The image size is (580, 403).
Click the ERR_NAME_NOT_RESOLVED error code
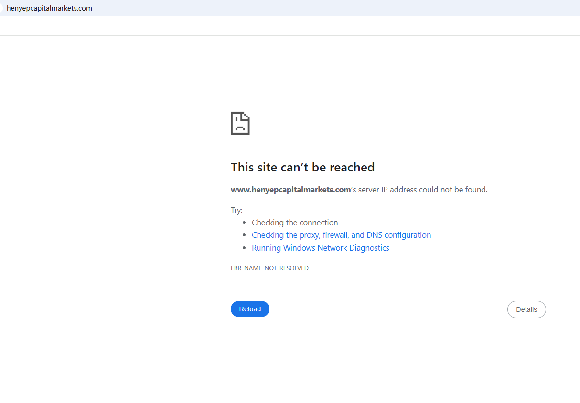click(x=269, y=268)
